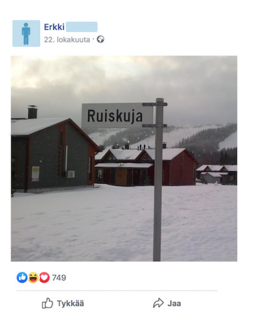Image resolution: width=261 pixels, height=324 pixels.
Task: Open the 749 reactions list
Action: (59, 277)
